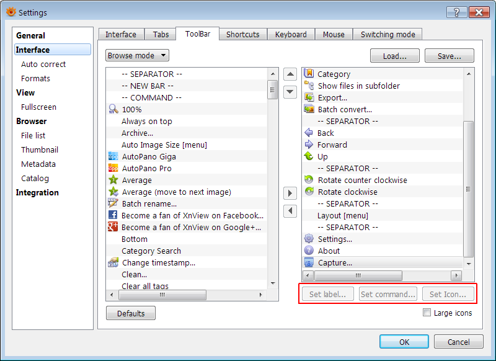Click Rotate clockwise icon
Image resolution: width=496 pixels, height=361 pixels.
tap(309, 192)
